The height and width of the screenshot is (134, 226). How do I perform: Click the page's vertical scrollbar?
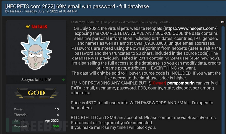click(224, 82)
